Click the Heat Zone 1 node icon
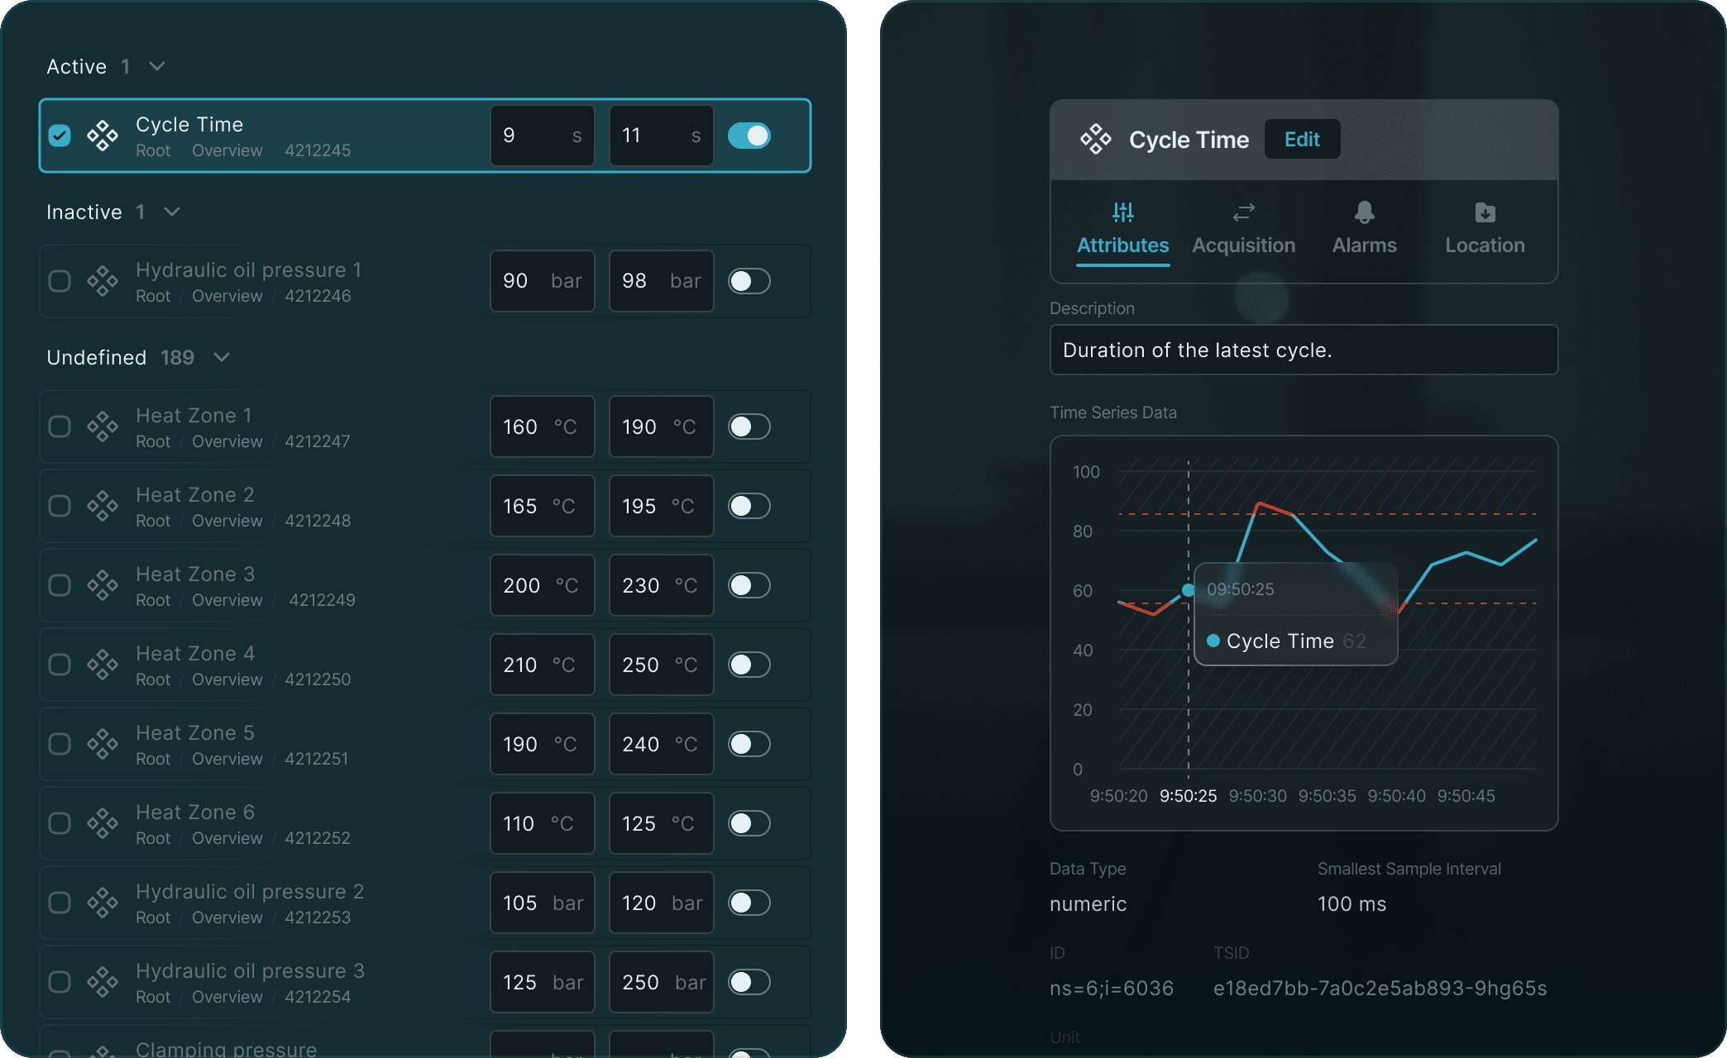The height and width of the screenshot is (1058, 1727). pyautogui.click(x=103, y=427)
